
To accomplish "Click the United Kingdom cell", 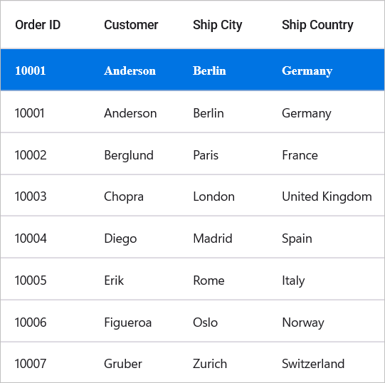I will 327,197.
